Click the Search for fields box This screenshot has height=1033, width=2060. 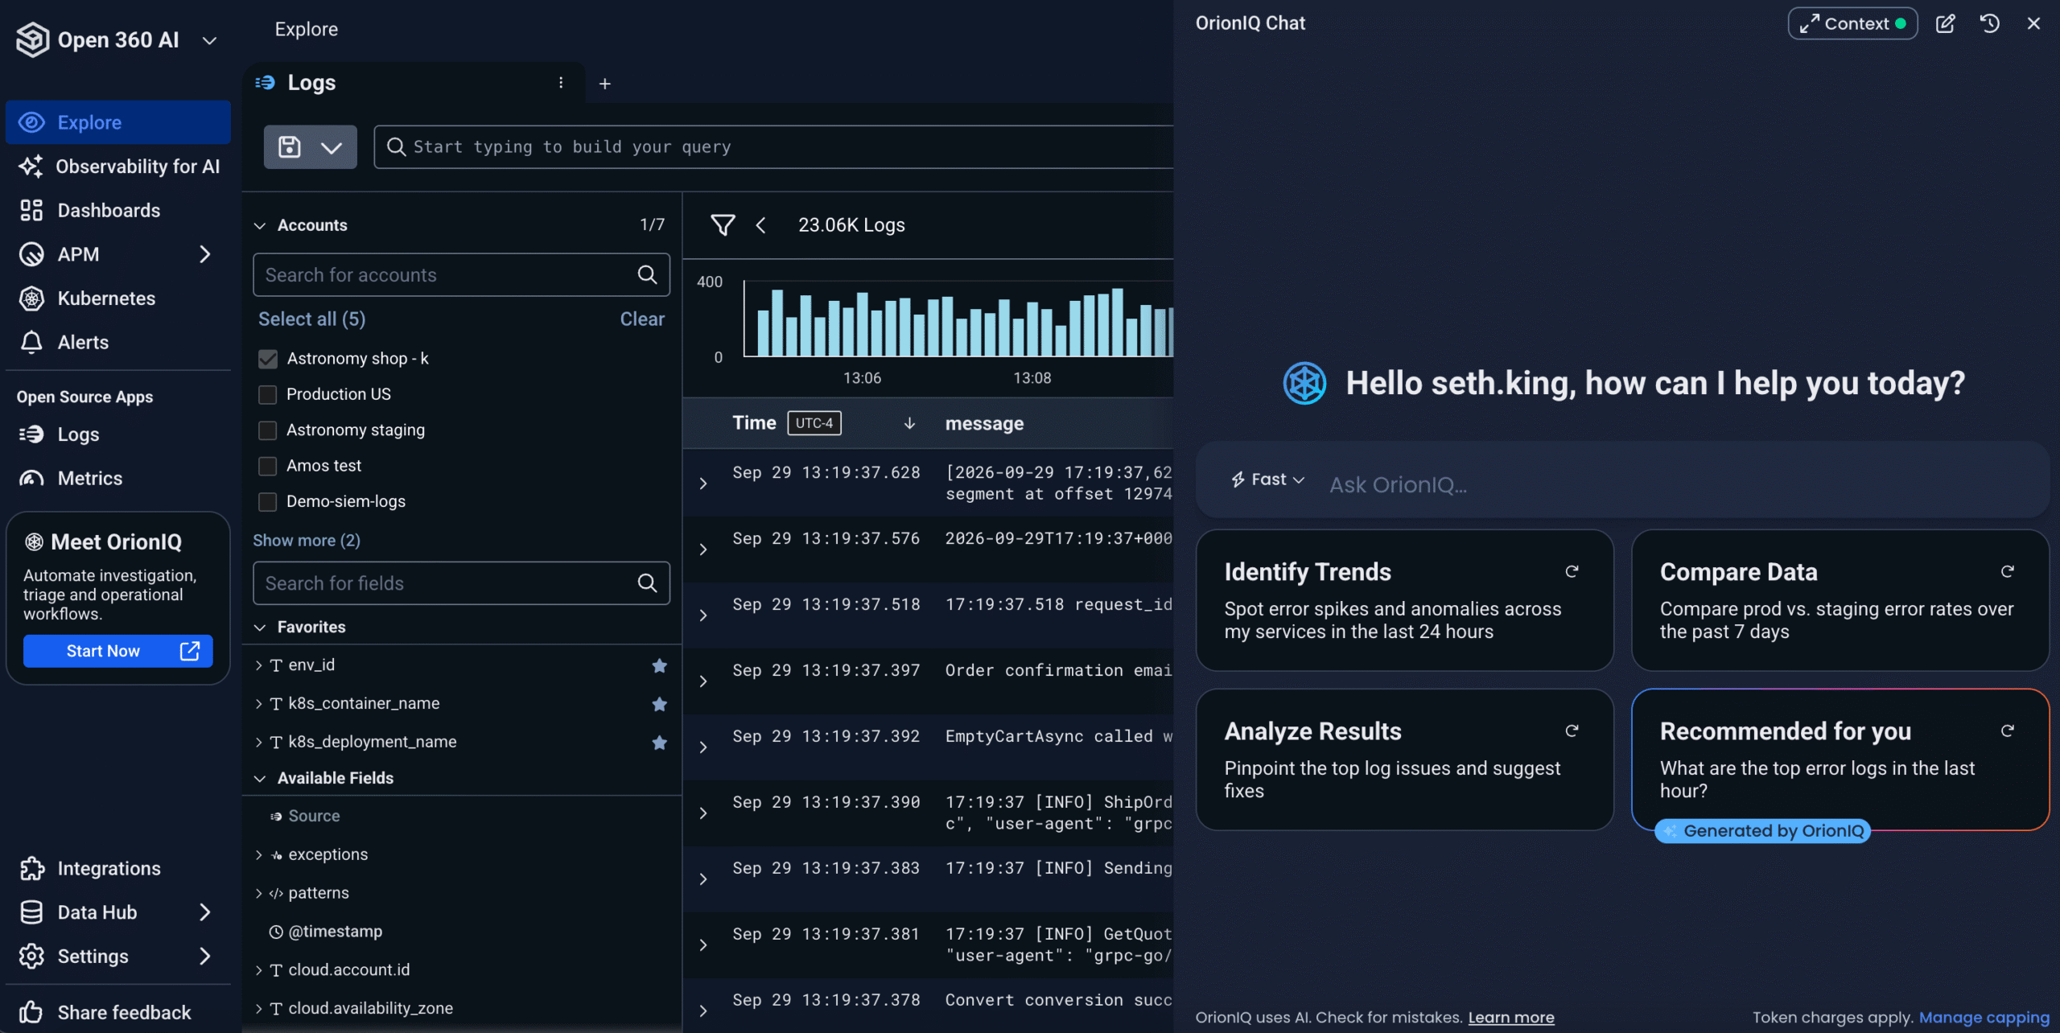click(461, 583)
